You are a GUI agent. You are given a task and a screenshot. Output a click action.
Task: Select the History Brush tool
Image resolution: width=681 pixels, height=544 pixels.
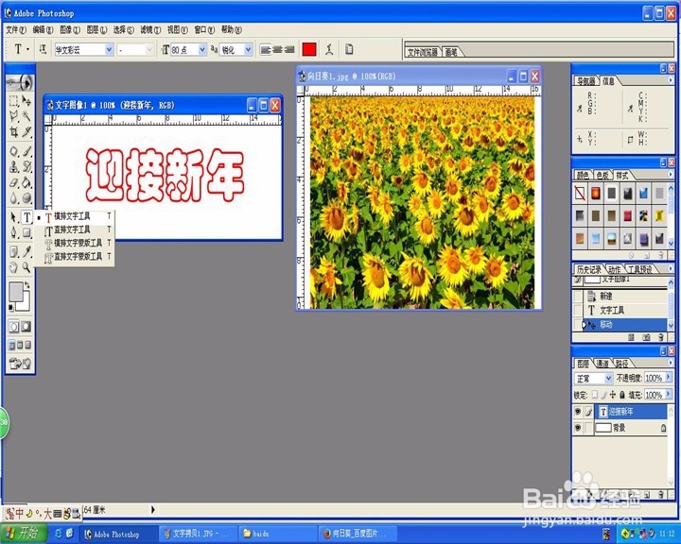(26, 166)
